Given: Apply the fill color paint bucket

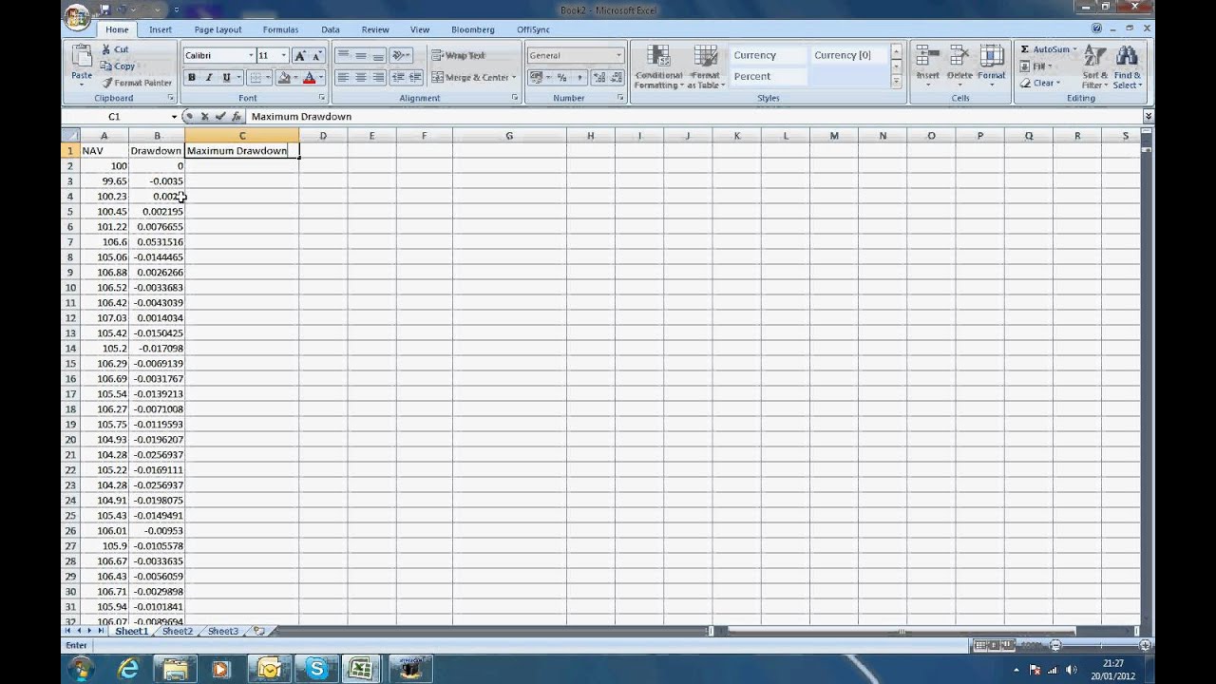Looking at the screenshot, I should (284, 77).
